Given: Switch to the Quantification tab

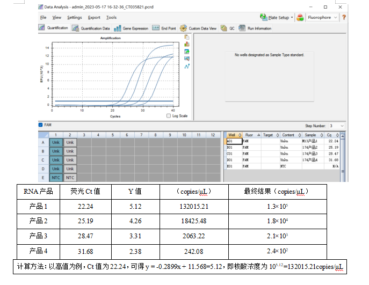Looking at the screenshot, I should 53,28.
